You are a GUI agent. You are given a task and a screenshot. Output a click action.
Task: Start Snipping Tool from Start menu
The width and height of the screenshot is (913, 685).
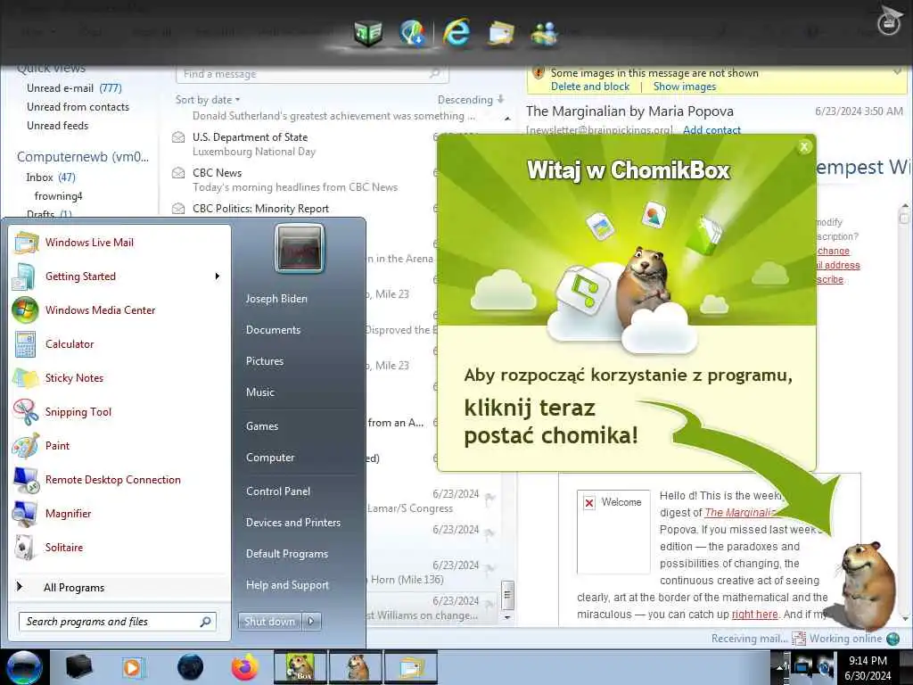click(x=78, y=412)
